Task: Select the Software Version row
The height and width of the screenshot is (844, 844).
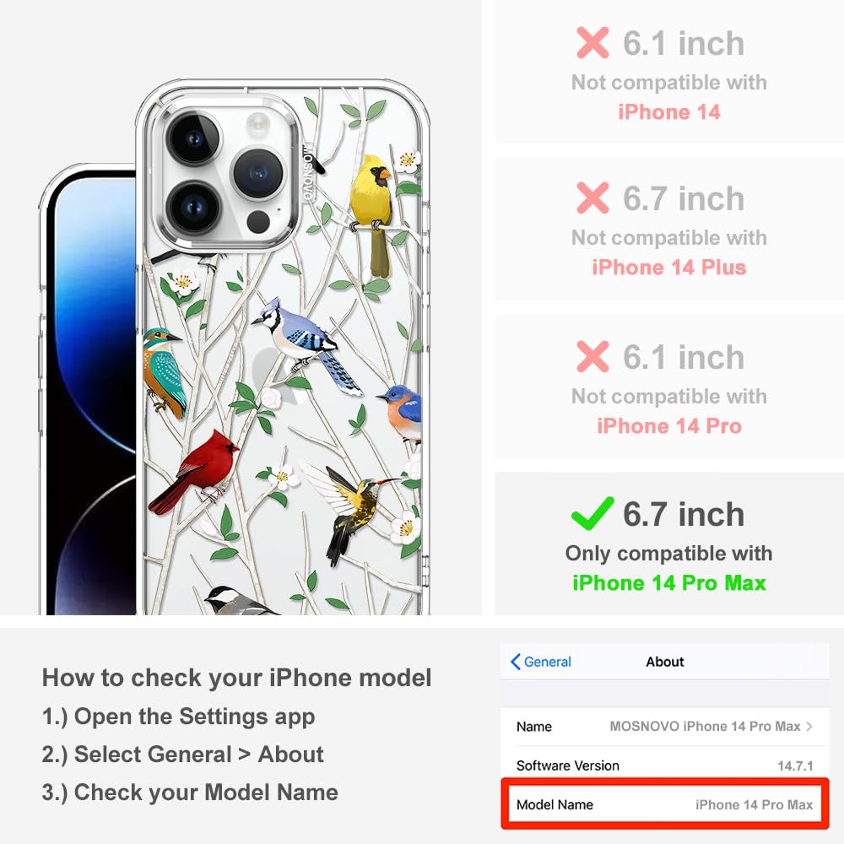Action: (665, 766)
